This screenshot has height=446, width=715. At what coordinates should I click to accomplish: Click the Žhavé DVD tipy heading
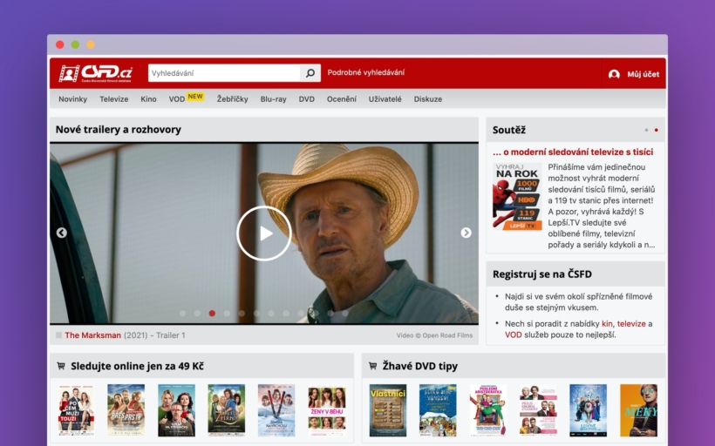coord(420,366)
